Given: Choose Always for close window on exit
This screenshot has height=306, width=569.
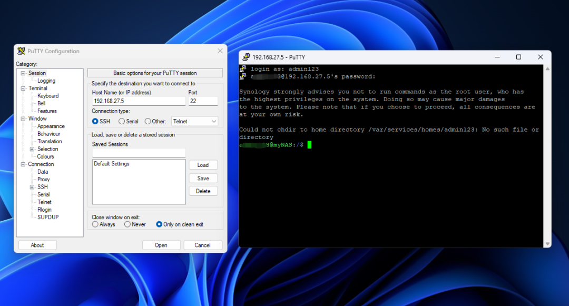Looking at the screenshot, I should click(95, 224).
